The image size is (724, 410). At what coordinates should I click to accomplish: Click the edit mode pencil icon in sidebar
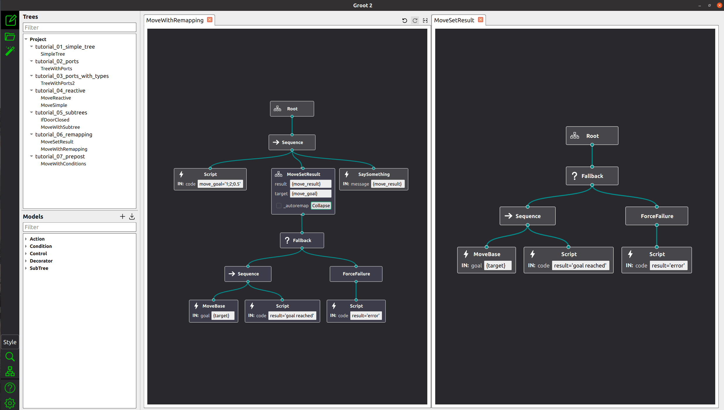10,20
